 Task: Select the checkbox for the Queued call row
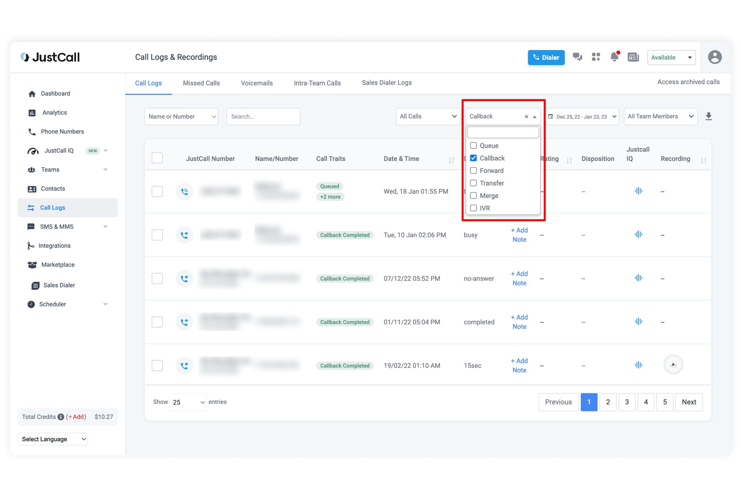pos(157,191)
